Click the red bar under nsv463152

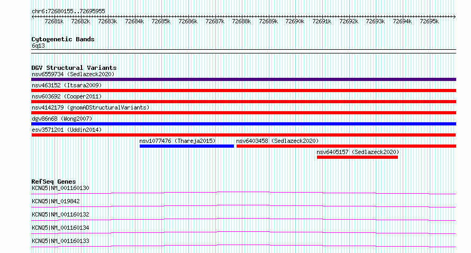[x=243, y=91]
